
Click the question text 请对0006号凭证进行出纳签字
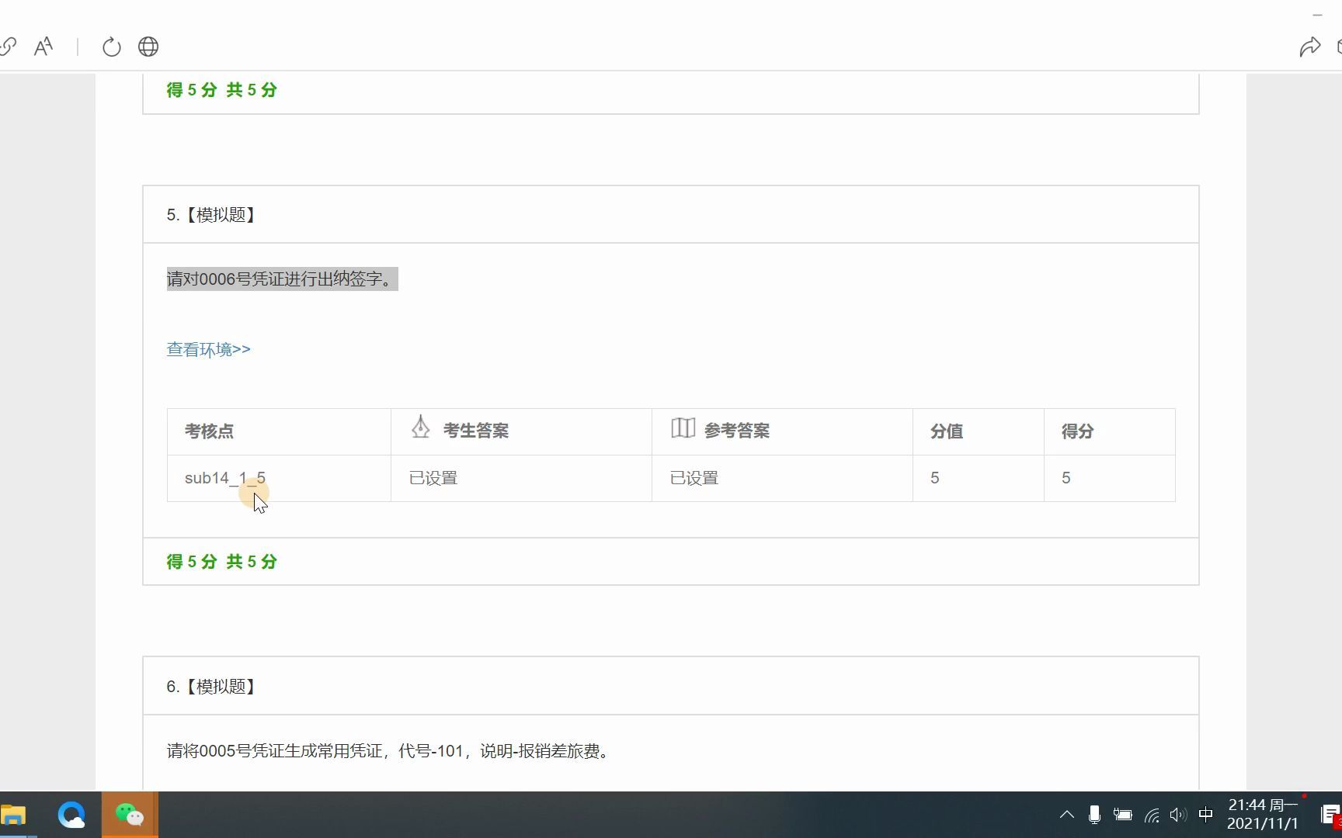coord(282,279)
